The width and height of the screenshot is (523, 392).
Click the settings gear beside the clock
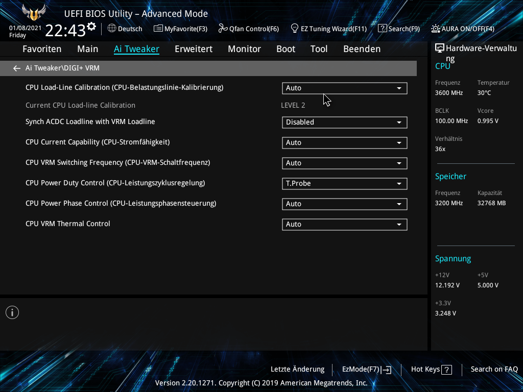(91, 27)
